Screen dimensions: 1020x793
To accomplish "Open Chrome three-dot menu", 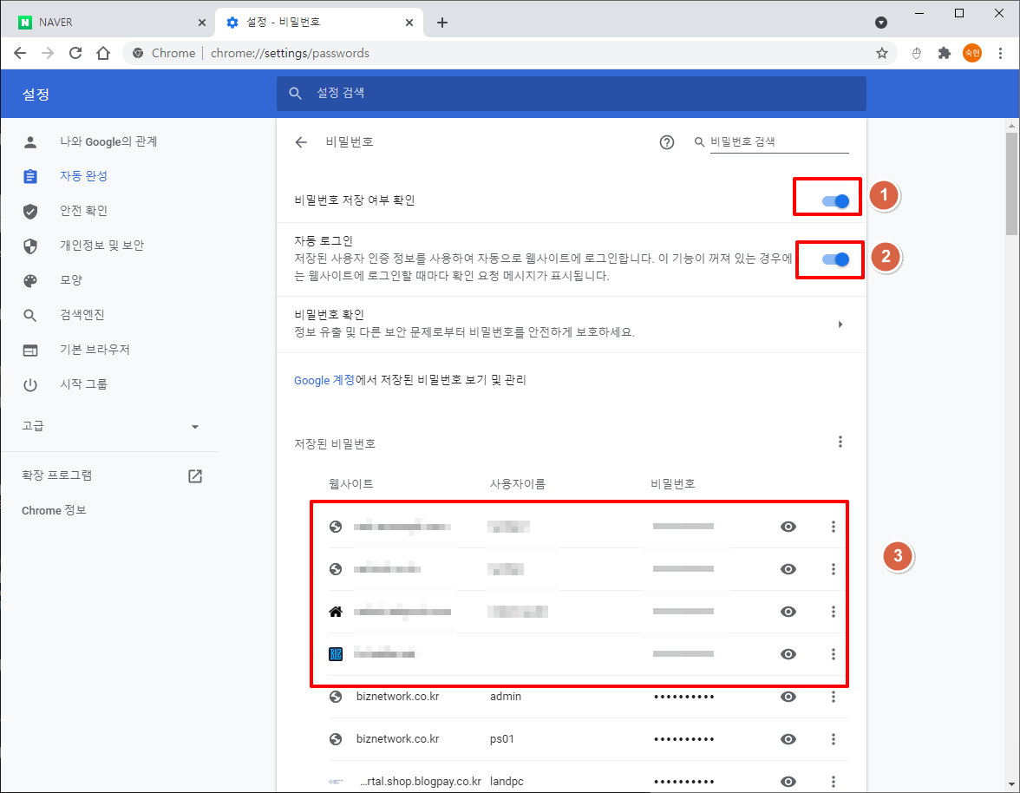I will [1001, 53].
